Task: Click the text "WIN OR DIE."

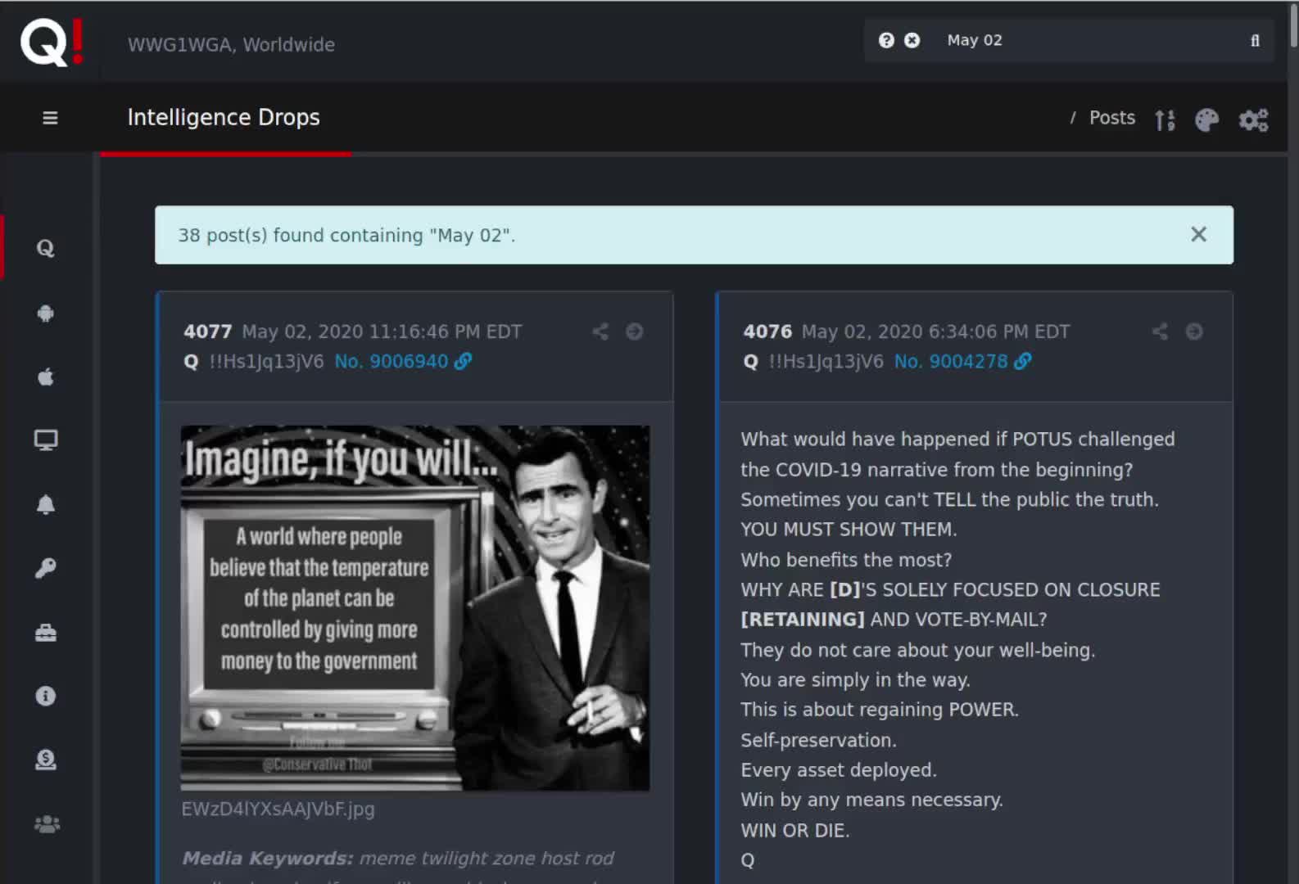Action: coord(795,830)
